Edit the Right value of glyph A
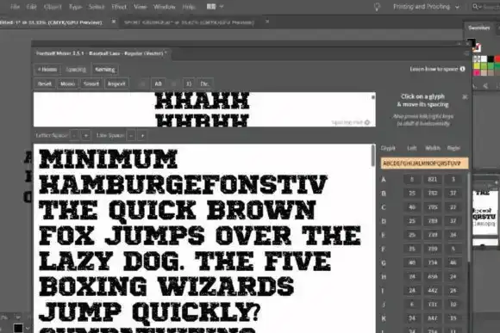This screenshot has height=333, width=500. click(453, 179)
